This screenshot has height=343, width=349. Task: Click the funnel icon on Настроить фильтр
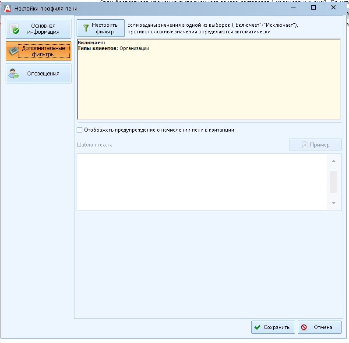click(86, 29)
